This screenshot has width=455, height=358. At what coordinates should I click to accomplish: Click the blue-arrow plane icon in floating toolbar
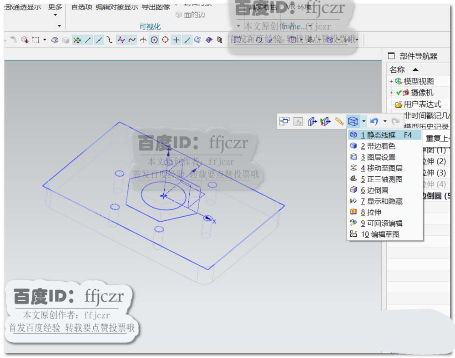tap(312, 121)
